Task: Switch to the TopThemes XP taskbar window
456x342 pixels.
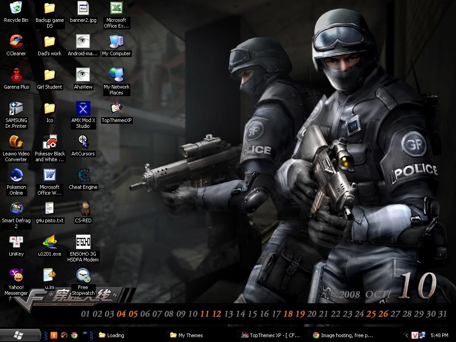Action: 272,335
